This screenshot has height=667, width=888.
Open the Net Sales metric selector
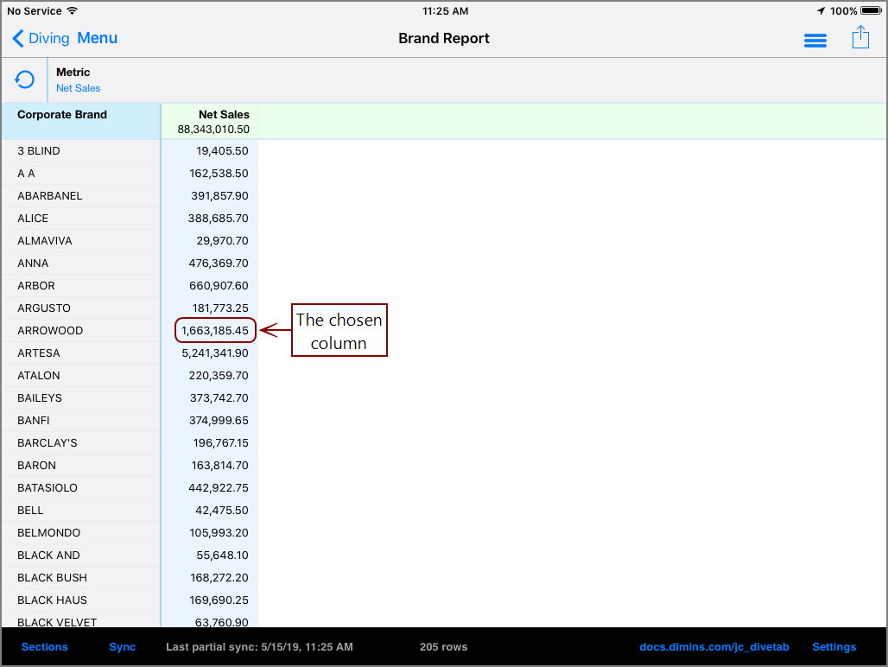coord(78,88)
